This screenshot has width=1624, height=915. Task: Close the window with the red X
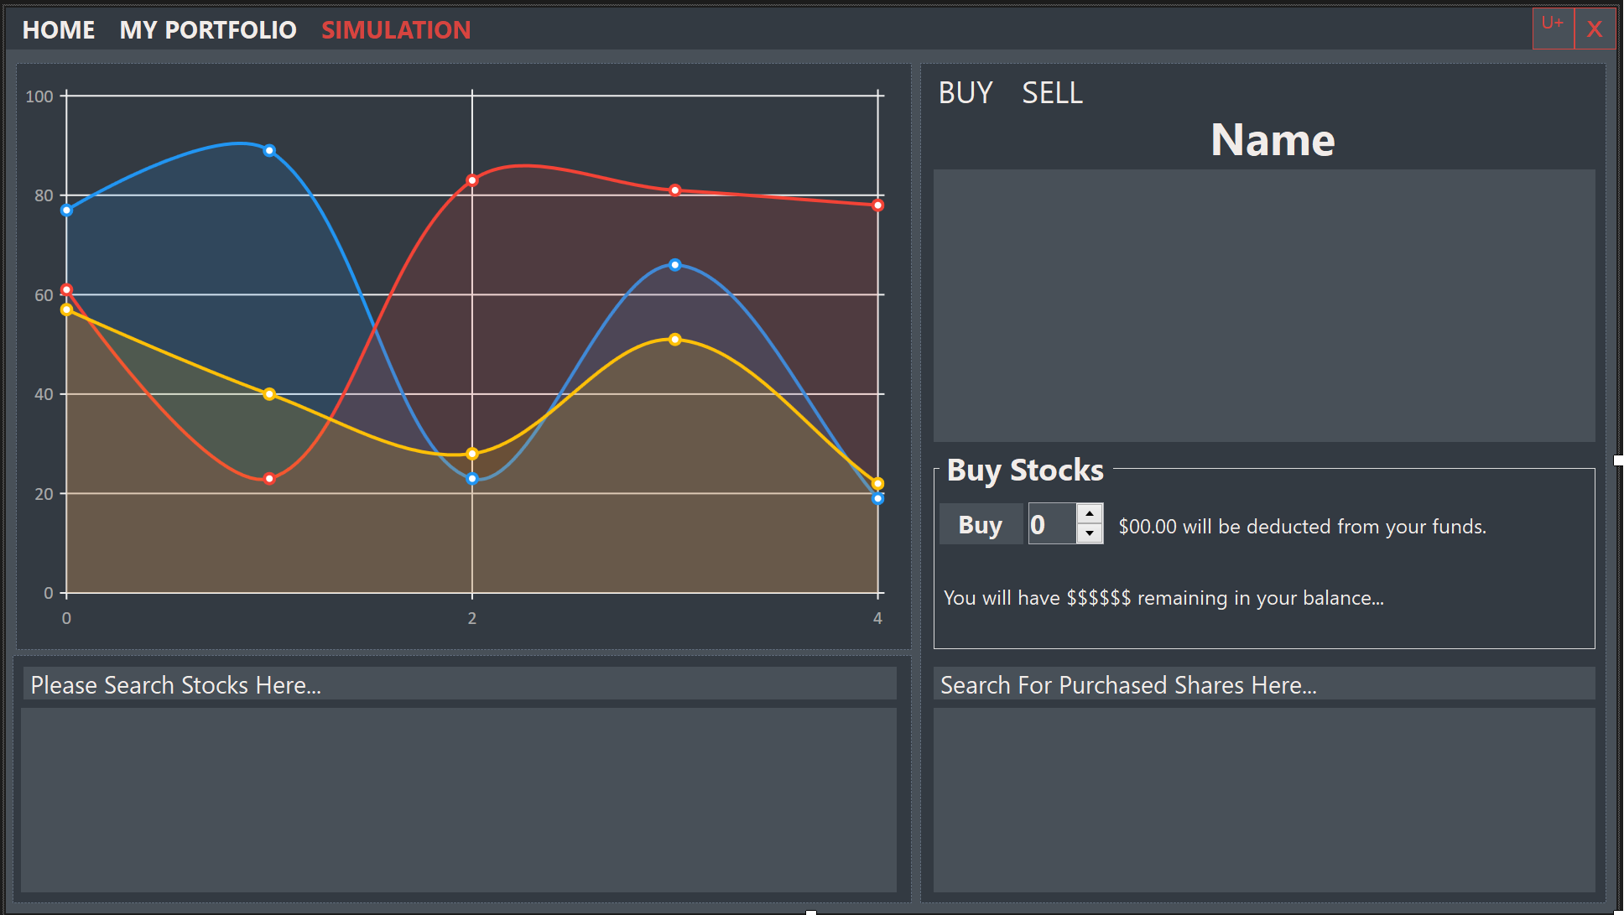[1595, 29]
